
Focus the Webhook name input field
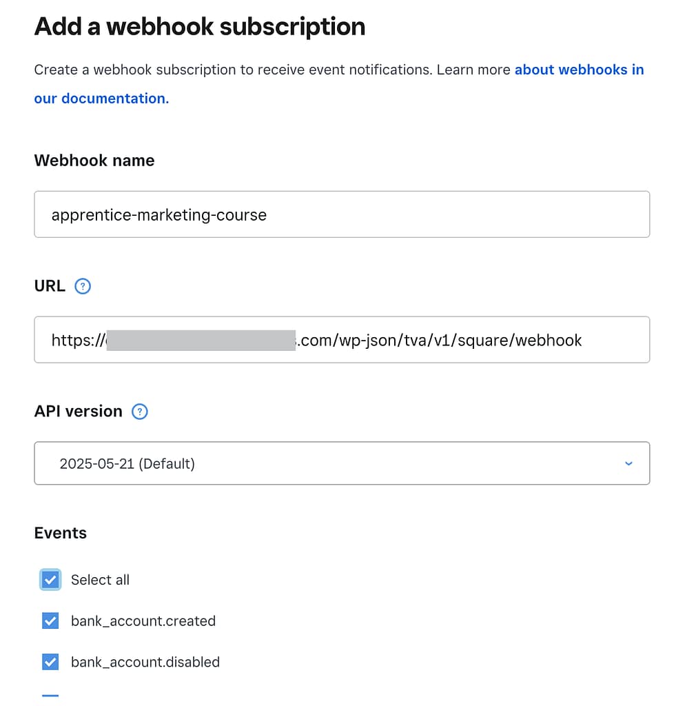341,214
